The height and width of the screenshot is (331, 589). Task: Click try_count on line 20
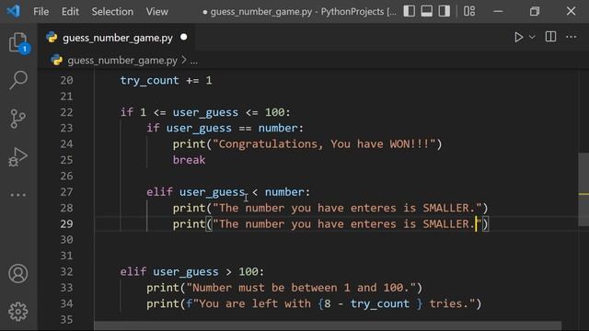149,80
